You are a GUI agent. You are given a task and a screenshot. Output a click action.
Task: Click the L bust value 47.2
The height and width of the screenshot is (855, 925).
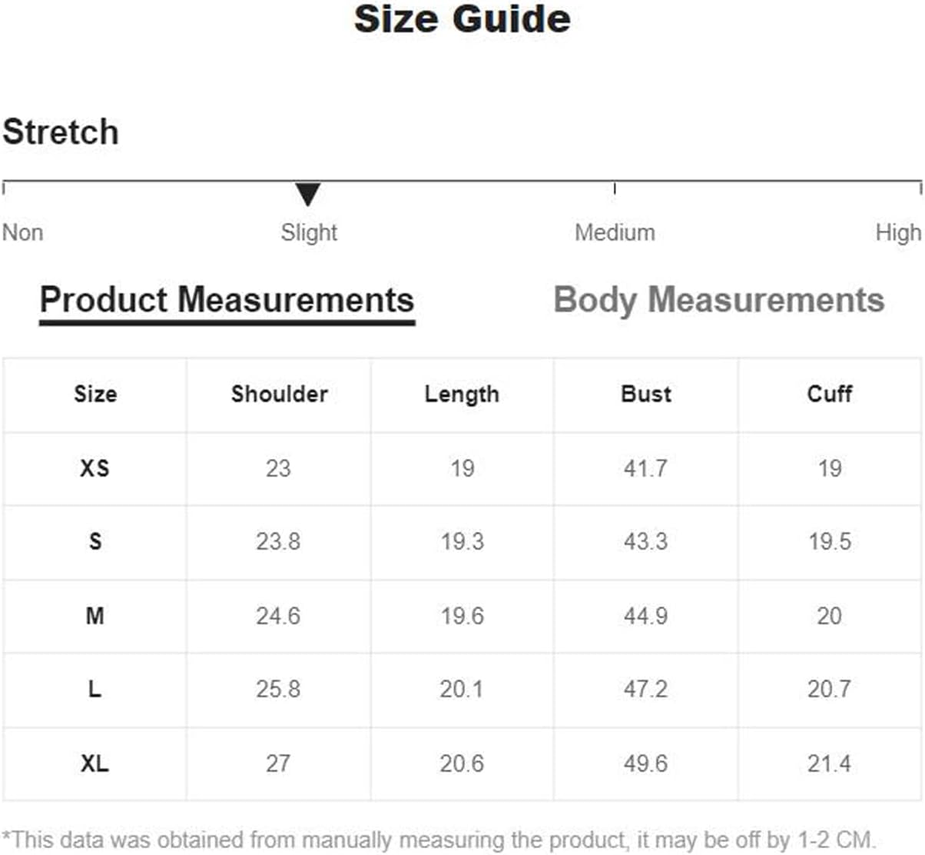click(x=645, y=689)
